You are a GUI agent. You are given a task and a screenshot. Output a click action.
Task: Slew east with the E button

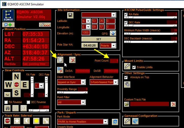(25, 85)
